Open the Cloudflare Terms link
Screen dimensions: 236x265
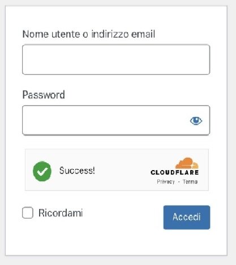coord(190,181)
